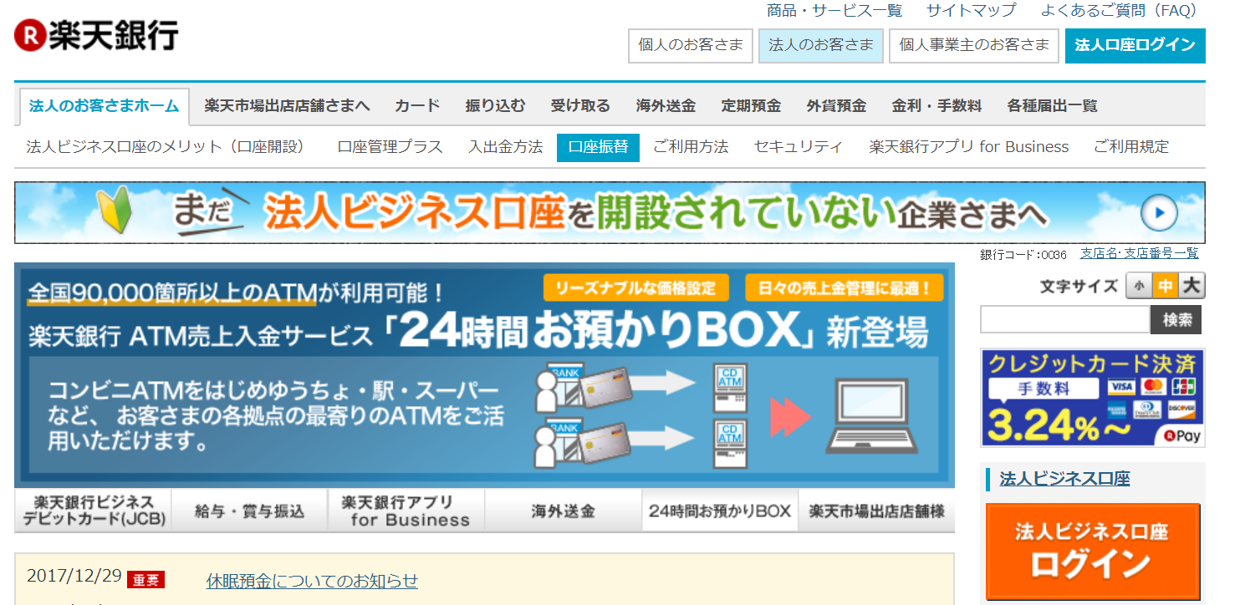
Task: Open ご利用方法 submenu link
Action: pos(691,147)
